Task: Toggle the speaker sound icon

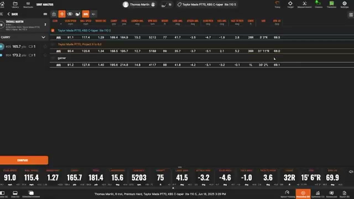Action: click(351, 172)
